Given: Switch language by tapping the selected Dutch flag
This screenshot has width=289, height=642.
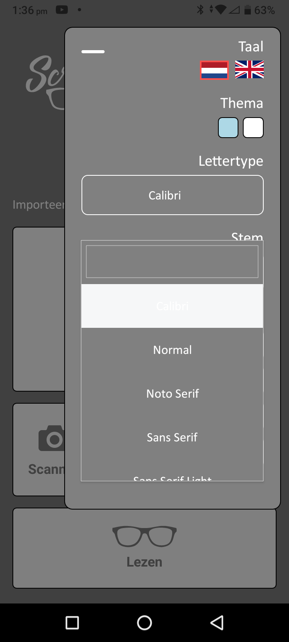Looking at the screenshot, I should [x=214, y=70].
